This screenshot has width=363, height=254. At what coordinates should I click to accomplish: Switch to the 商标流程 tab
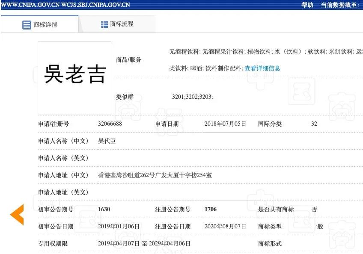[x=117, y=24]
